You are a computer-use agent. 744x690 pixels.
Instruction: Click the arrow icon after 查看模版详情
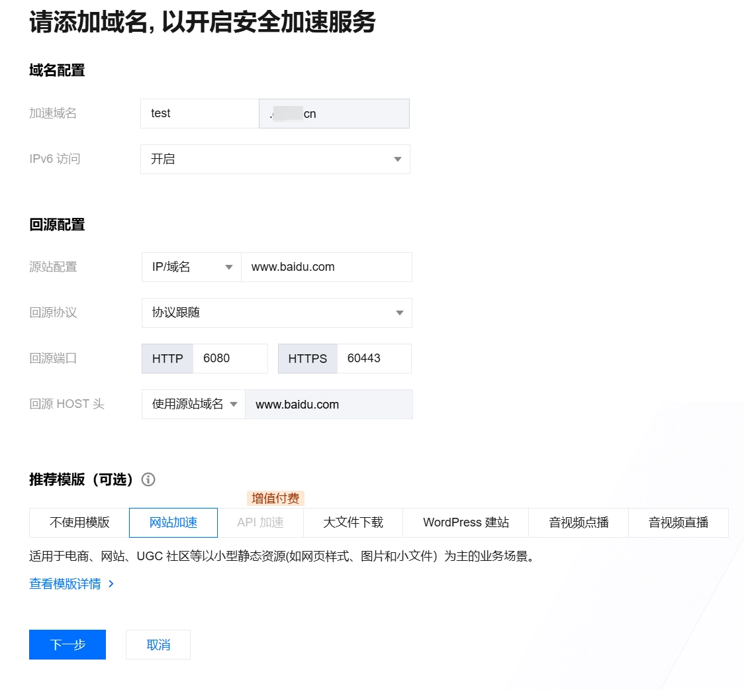pos(111,583)
